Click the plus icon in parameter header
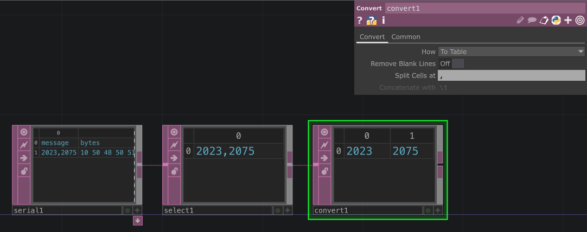The width and height of the screenshot is (587, 232). [x=568, y=21]
